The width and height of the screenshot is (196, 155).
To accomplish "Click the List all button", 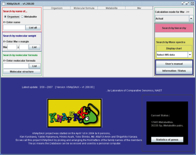I will pos(33,28).
